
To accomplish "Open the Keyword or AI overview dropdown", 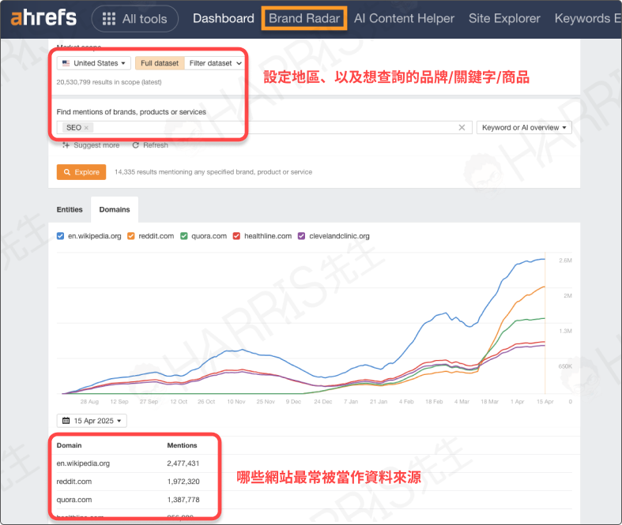I will tap(524, 128).
